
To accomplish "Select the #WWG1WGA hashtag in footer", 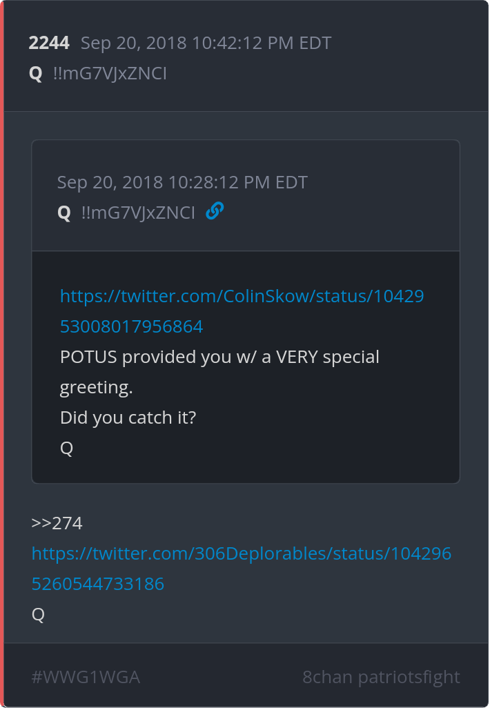I will [86, 677].
